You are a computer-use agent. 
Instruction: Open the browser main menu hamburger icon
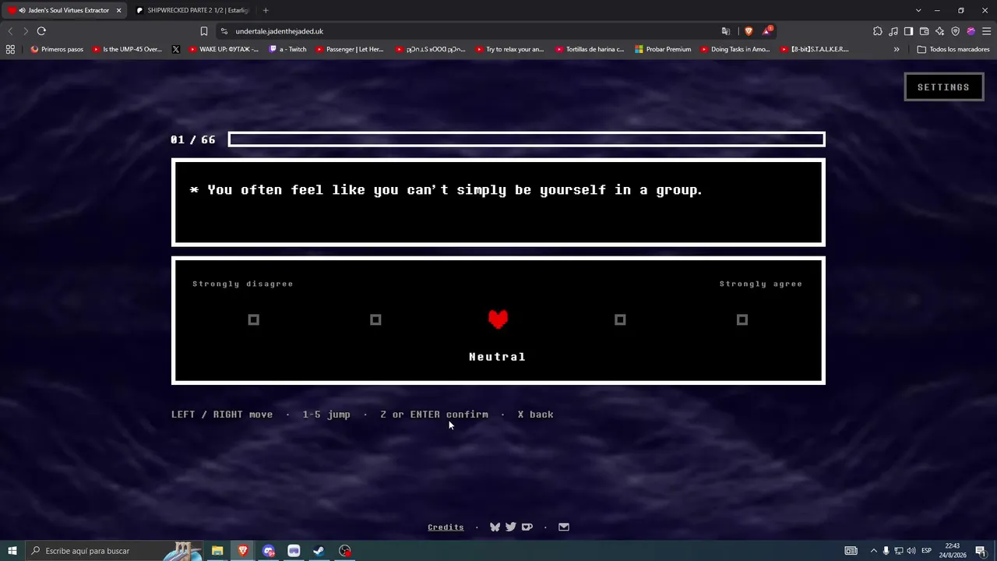(987, 31)
